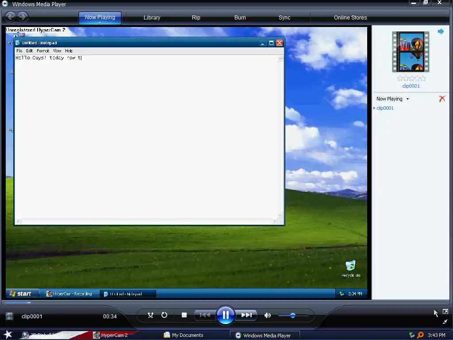Viewport: 453px width, 340px height.
Task: Go to previous track
Action: point(205,315)
